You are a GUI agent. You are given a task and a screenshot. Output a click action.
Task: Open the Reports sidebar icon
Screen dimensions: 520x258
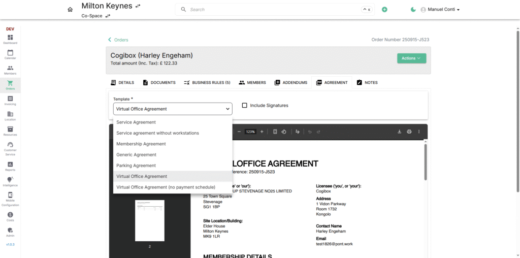(10, 166)
